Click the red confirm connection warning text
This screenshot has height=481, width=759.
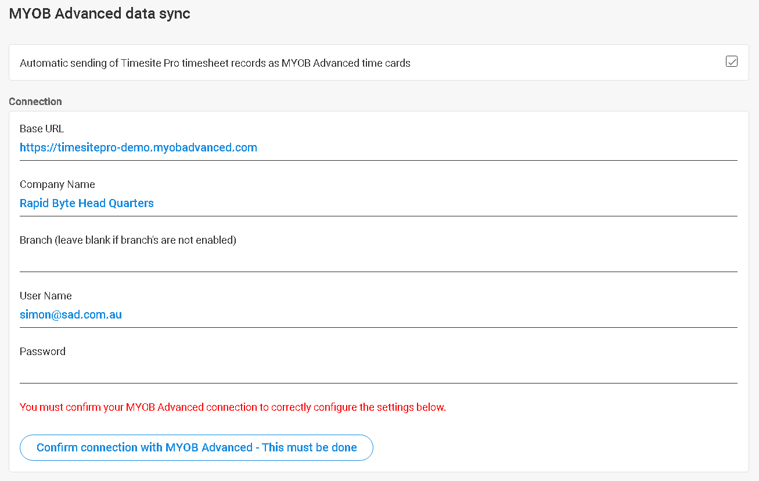point(233,407)
